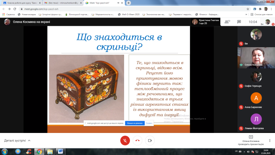The width and height of the screenshot is (275, 155).
Task: Toggle the microphone mute button
Action: coord(125,141)
